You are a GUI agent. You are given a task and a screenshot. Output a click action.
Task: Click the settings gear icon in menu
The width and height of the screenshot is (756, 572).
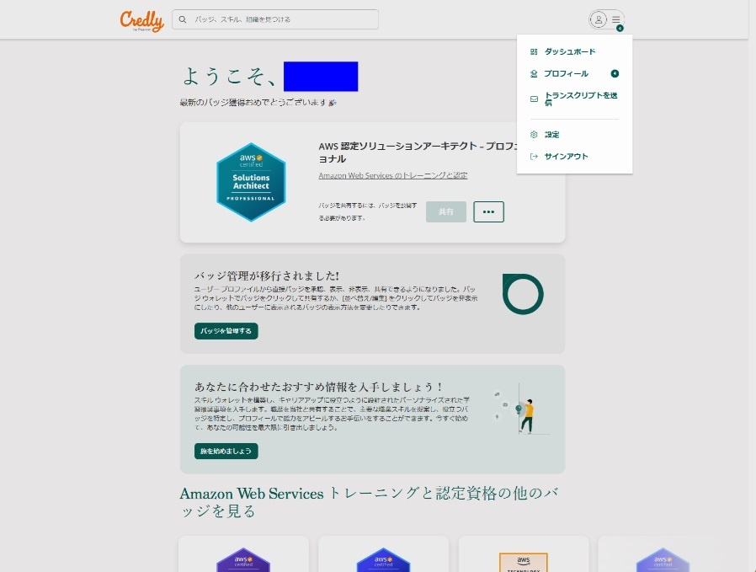point(534,135)
